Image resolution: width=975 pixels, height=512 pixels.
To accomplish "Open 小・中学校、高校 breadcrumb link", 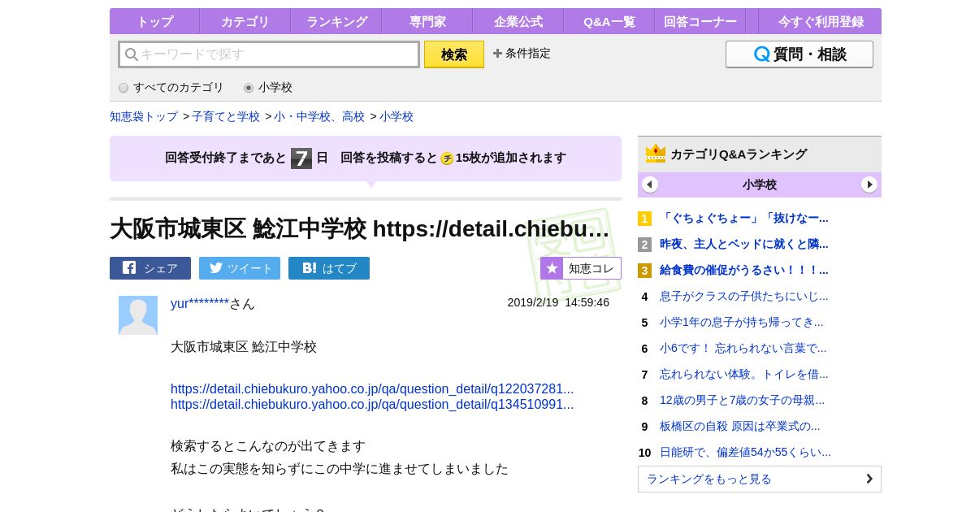I will (x=319, y=116).
